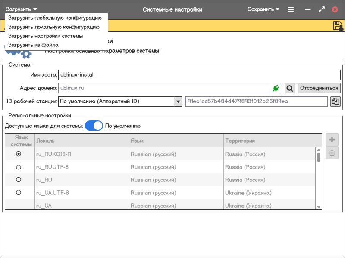Expand the workstation ID type dropdown
345x258 pixels.
(x=178, y=101)
